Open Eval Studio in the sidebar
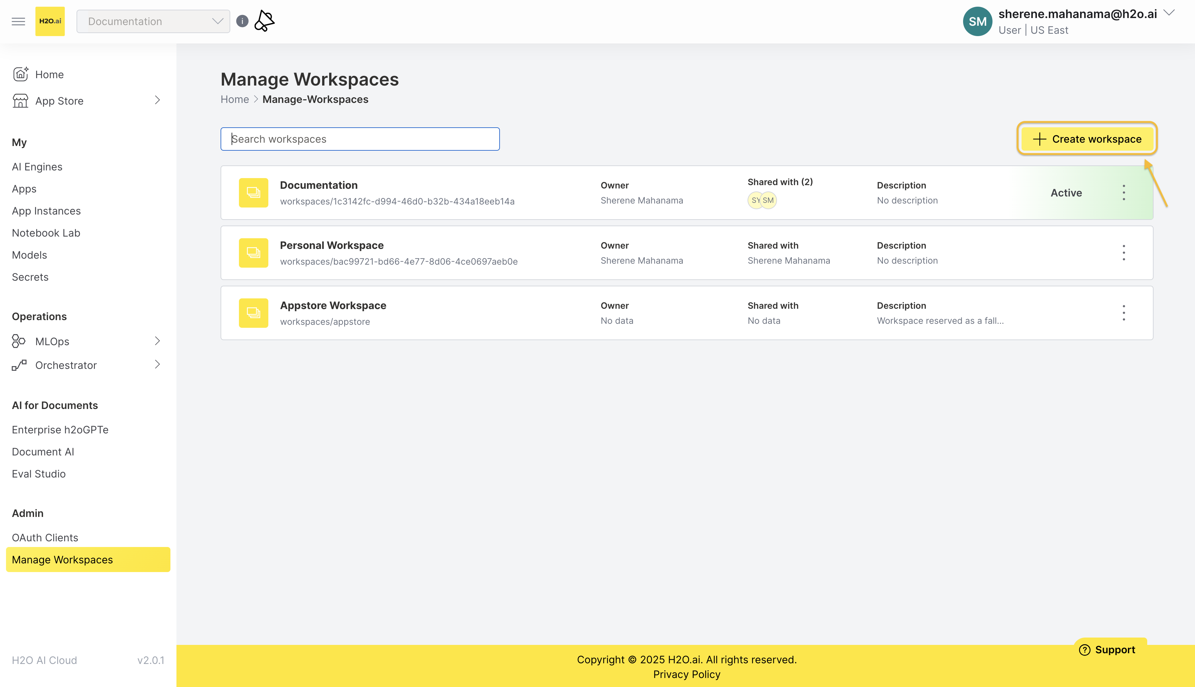 [39, 474]
